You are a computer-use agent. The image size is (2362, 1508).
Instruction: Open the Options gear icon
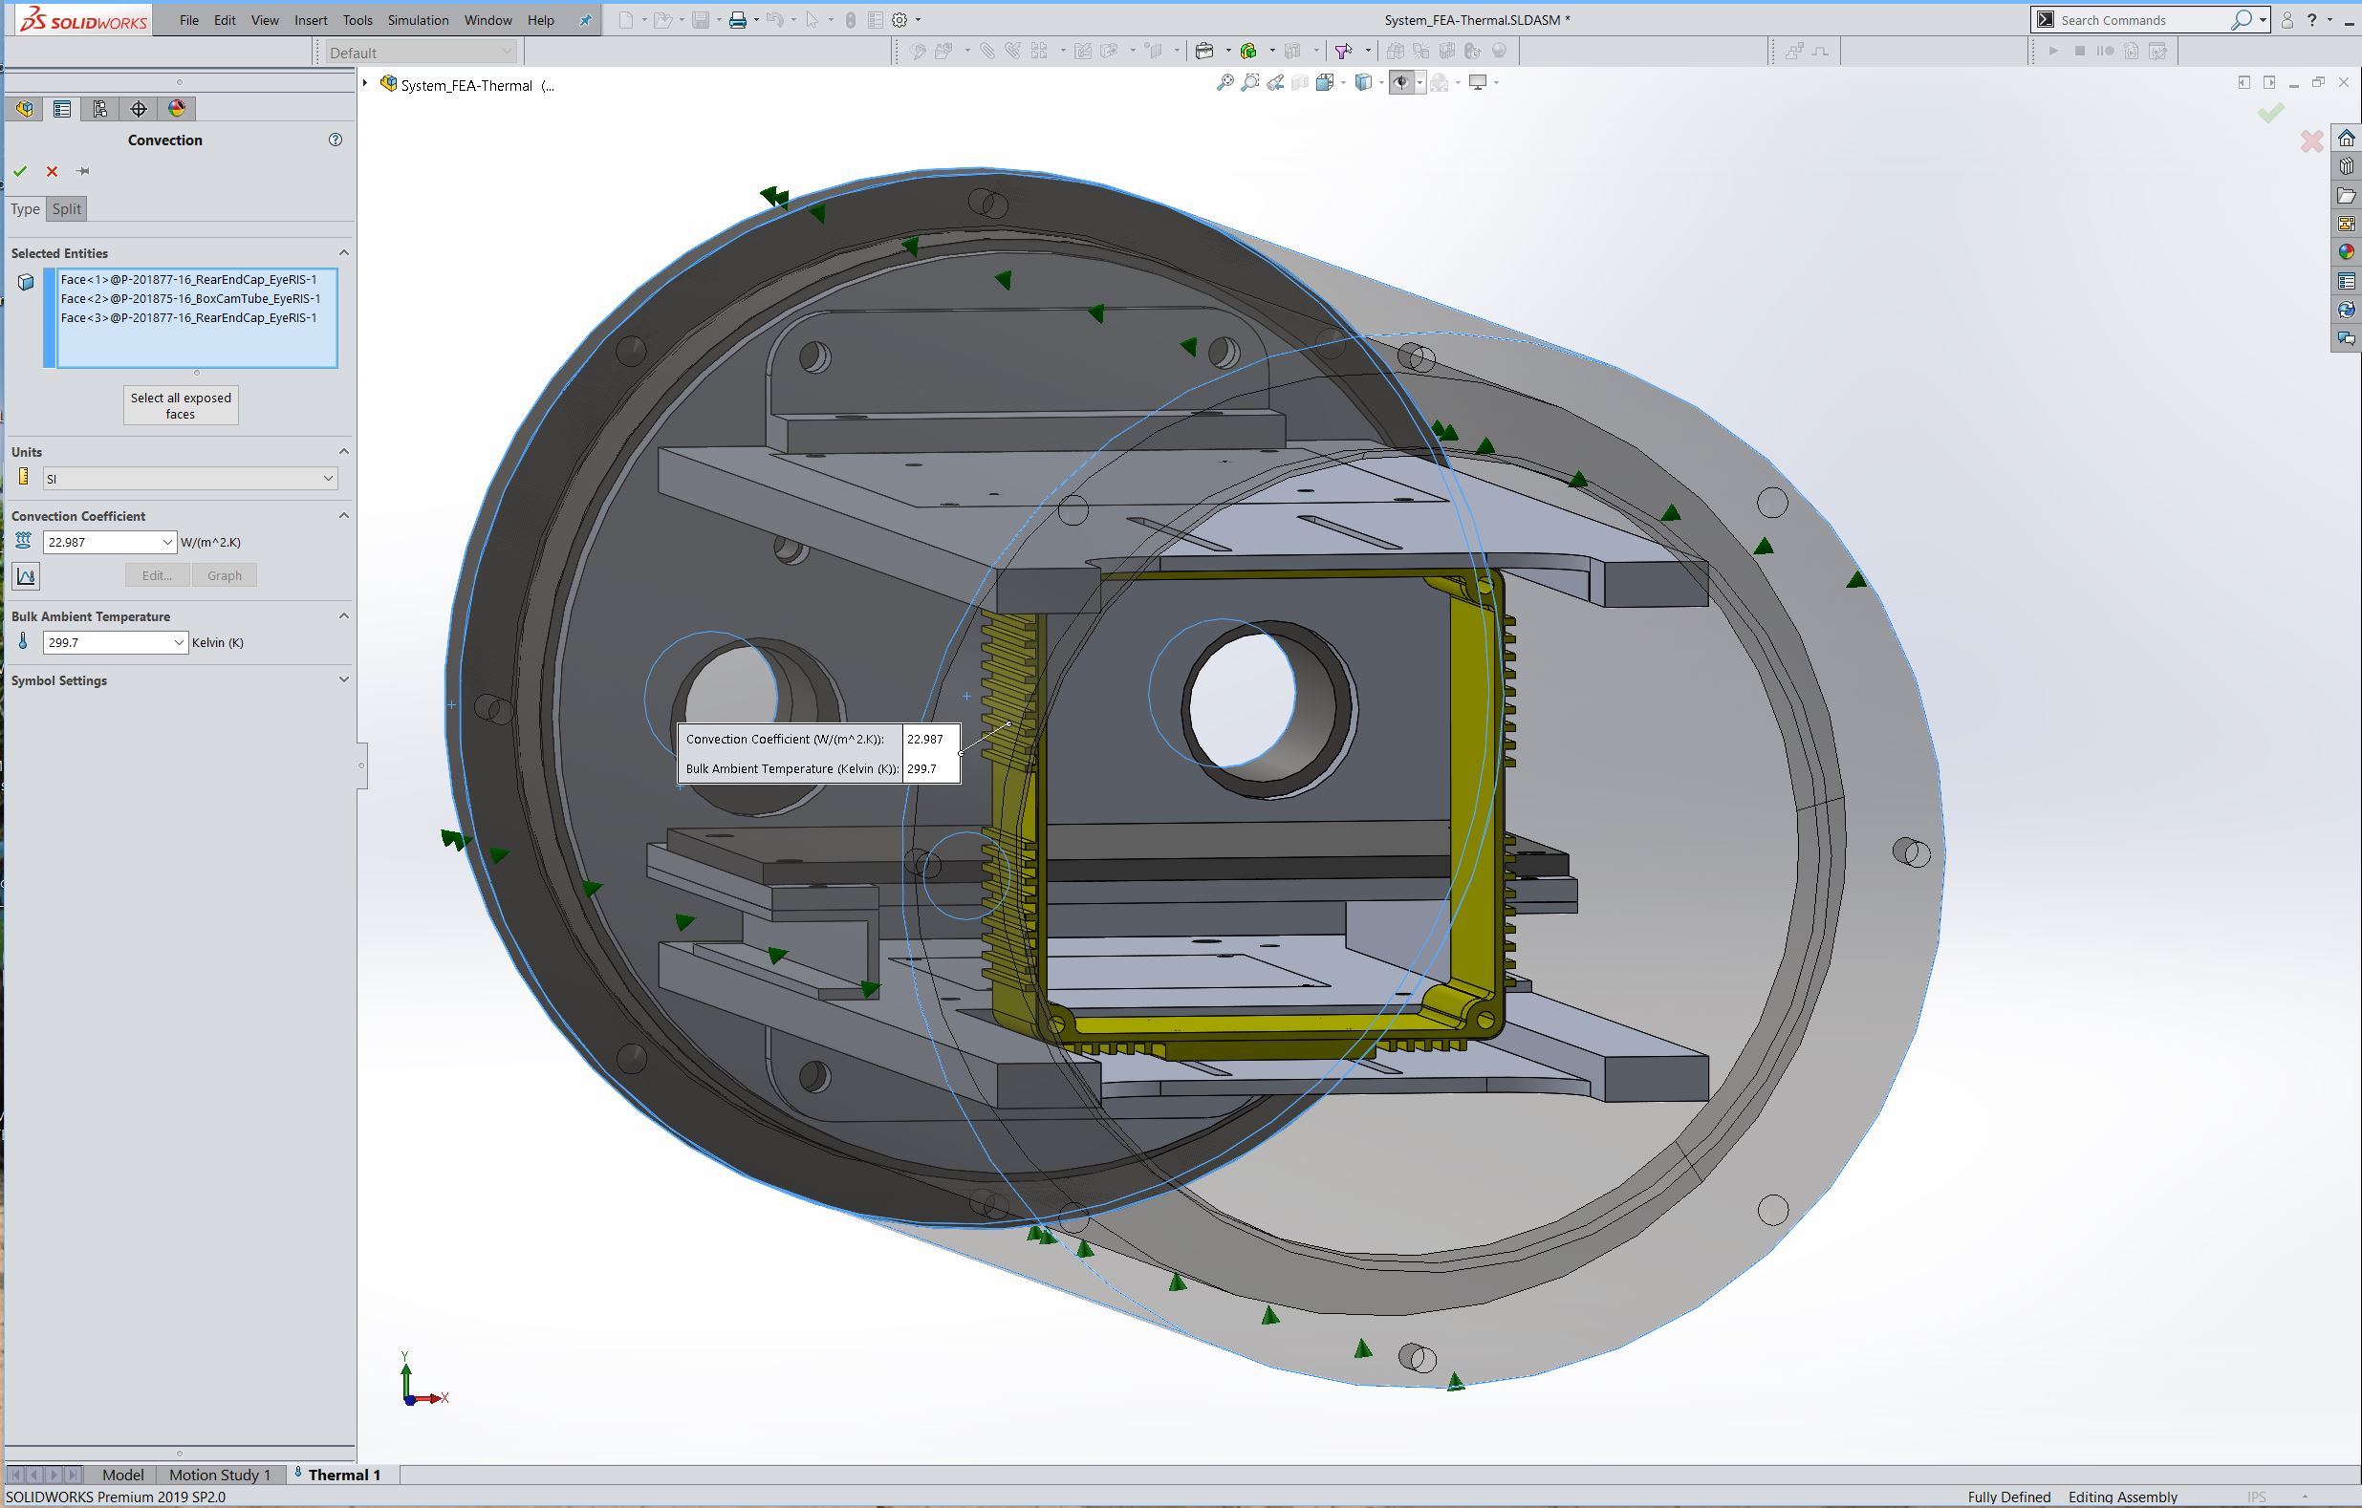coord(899,21)
